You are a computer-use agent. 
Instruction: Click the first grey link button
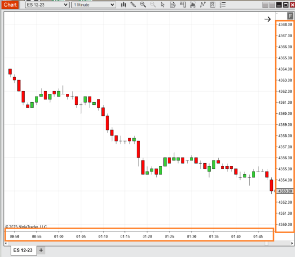click(x=265, y=5)
